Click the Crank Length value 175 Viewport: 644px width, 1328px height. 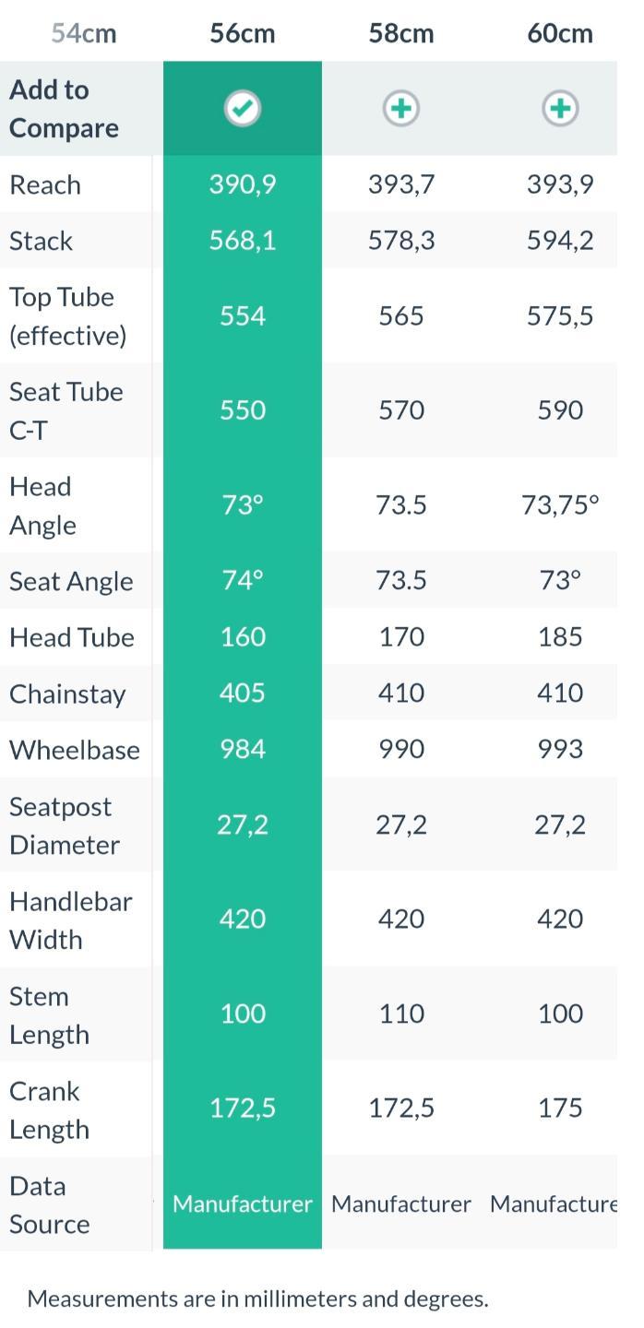click(x=560, y=1108)
